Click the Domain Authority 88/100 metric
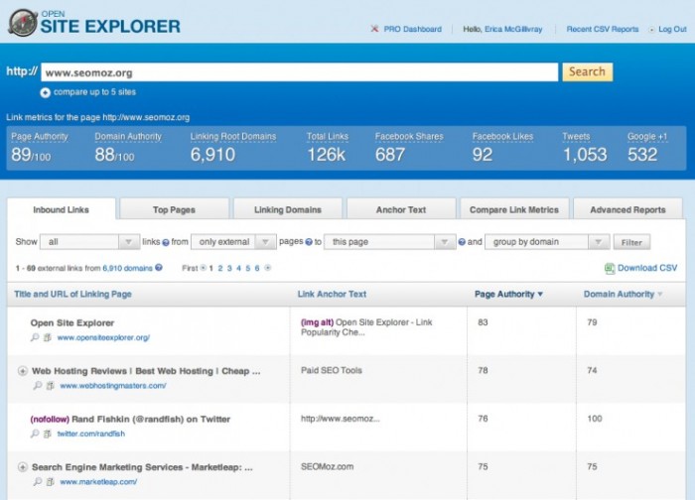Viewport: 695px width, 500px height. pos(128,148)
